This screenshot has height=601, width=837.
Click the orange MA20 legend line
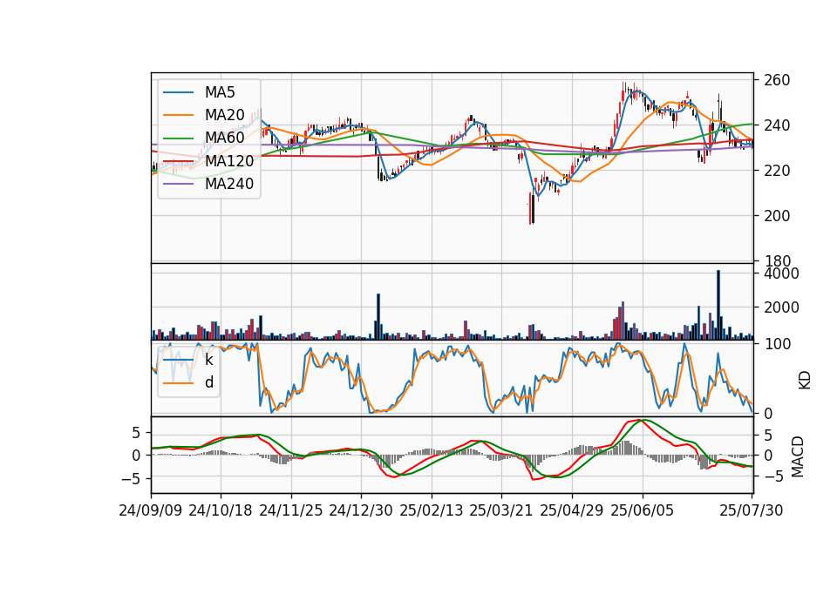(x=178, y=115)
